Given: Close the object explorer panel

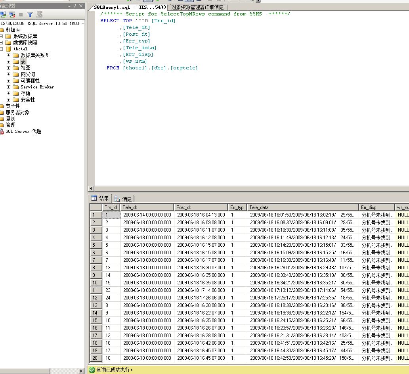Looking at the screenshot, I should tap(81, 6).
